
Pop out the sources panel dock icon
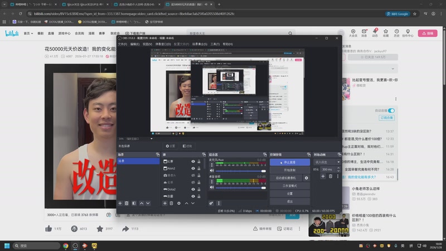pos(204,155)
